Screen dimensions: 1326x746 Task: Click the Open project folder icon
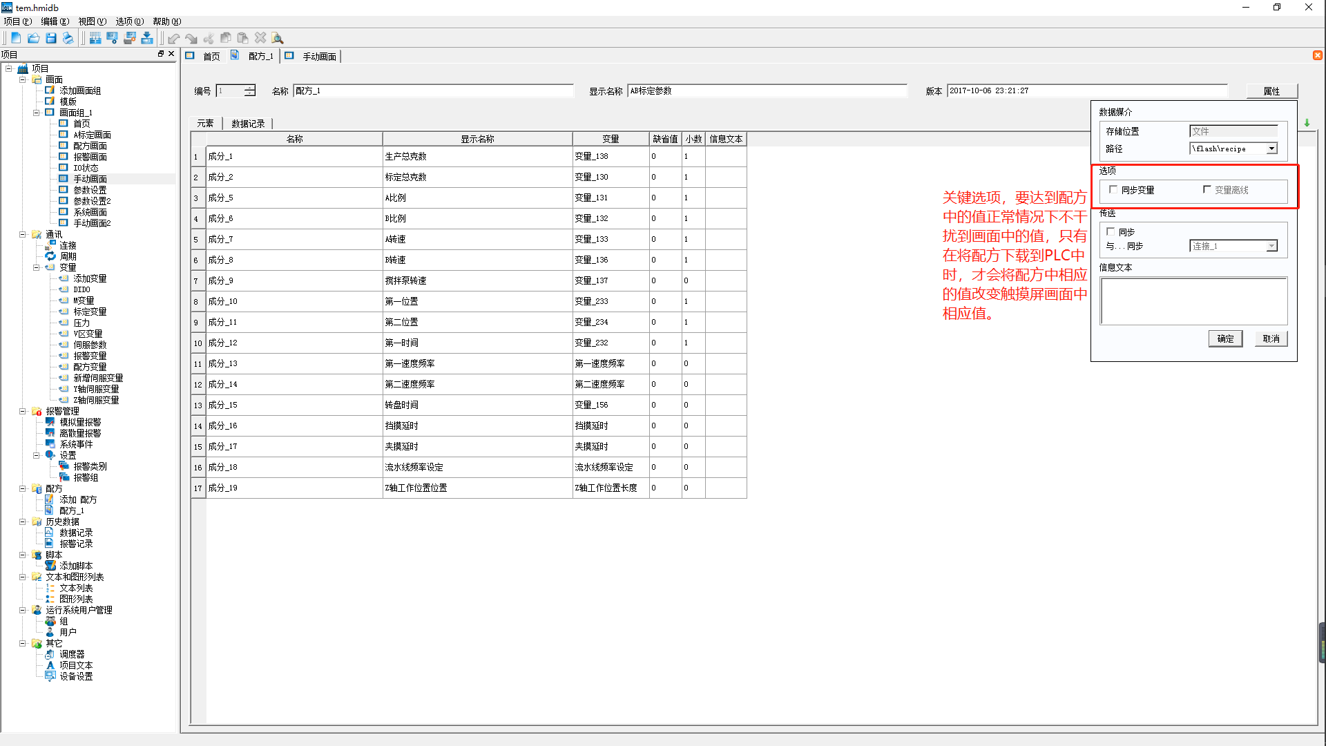pos(33,38)
